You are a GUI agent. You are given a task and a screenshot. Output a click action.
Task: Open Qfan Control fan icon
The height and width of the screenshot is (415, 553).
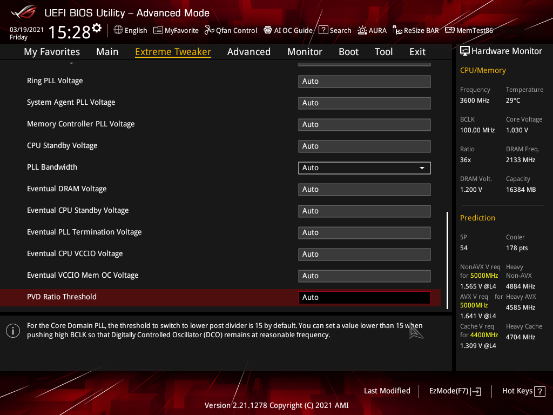click(209, 30)
